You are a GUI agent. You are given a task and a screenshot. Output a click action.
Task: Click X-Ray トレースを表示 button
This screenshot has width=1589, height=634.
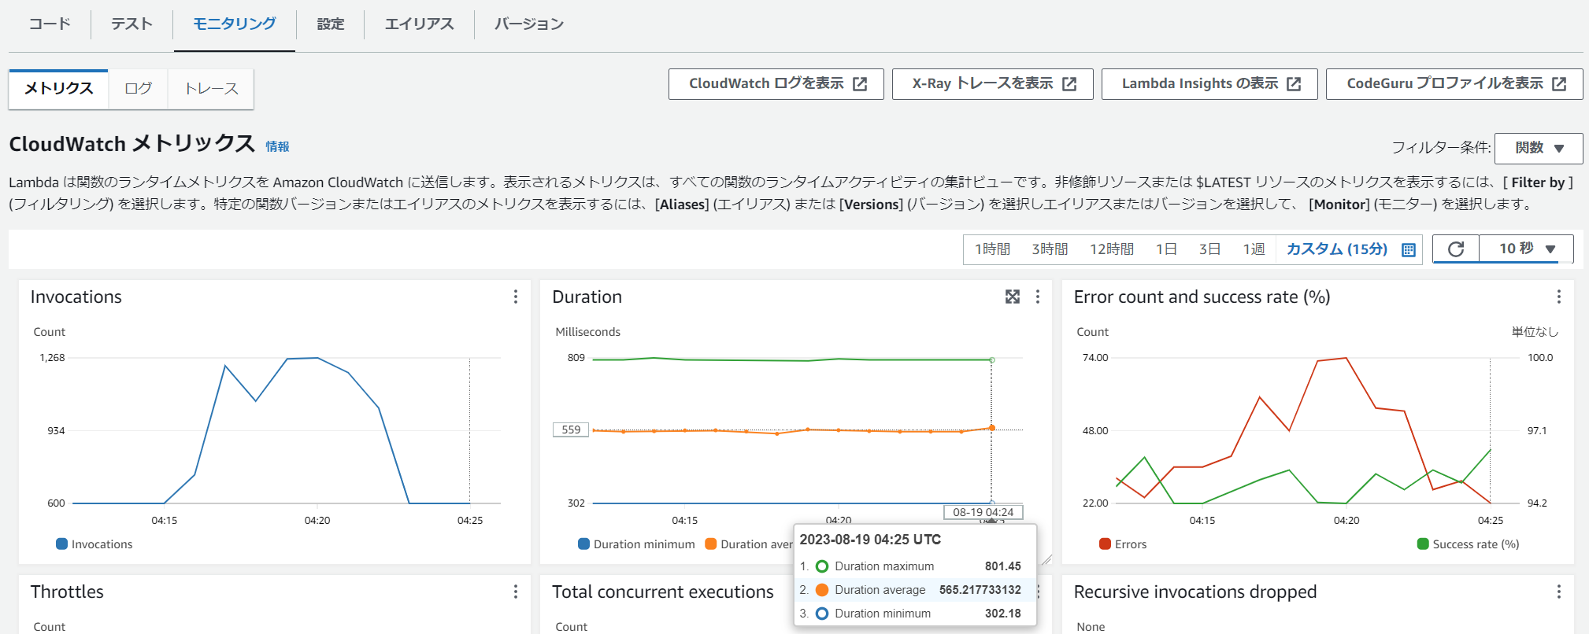pos(992,84)
